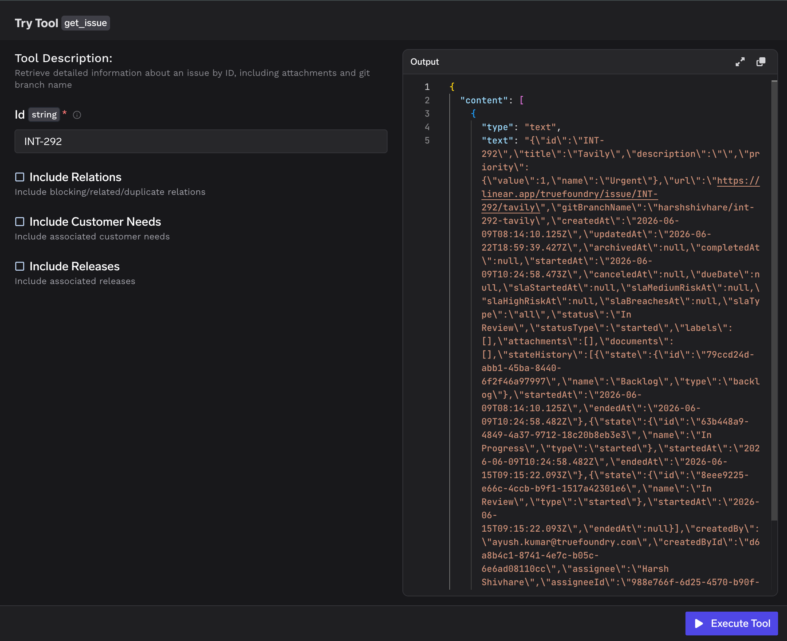Focus the Id input field containing INT-292
Viewport: 787px width, 641px height.
click(x=201, y=141)
